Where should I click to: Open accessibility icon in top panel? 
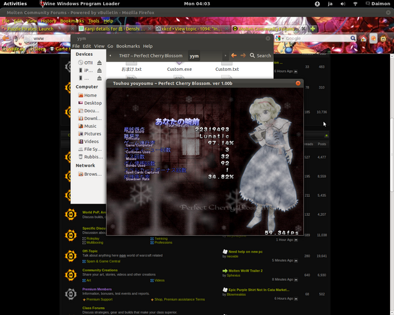coord(317,4)
